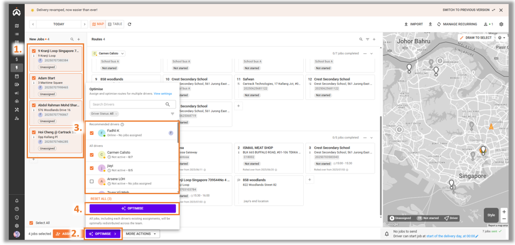Open MANAGE RECURRING

coord(457,24)
